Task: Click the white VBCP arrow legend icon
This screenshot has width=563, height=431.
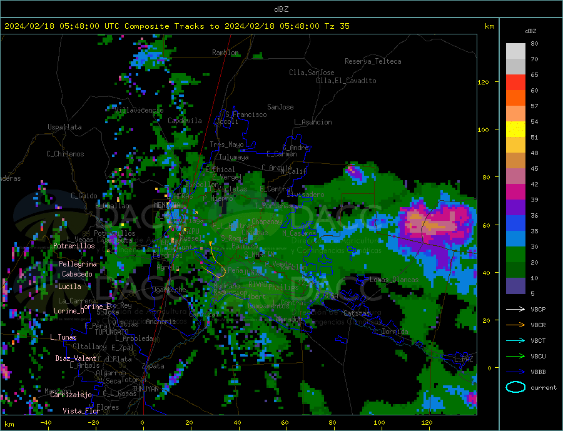Action: pos(515,309)
